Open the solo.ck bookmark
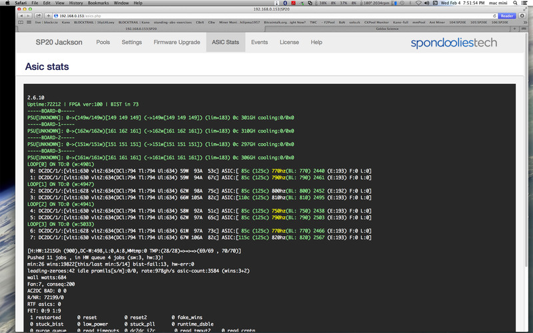 [354, 23]
